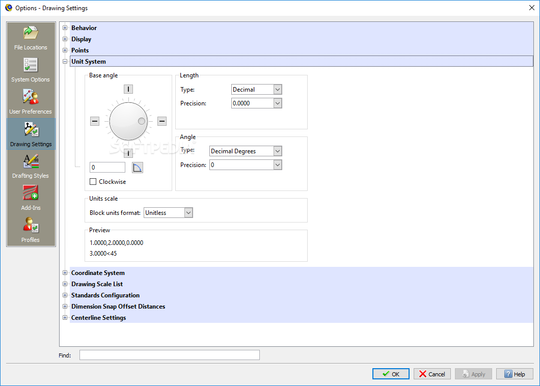Screen dimensions: 540x386
Task: Open the Length Precision dropdown
Action: 257,103
